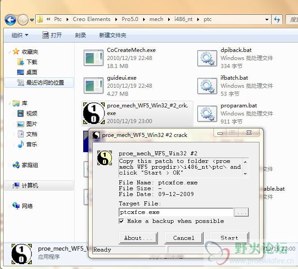Select dpiback.bat gear icon
This screenshot has width=298, height=269.
point(207,58)
